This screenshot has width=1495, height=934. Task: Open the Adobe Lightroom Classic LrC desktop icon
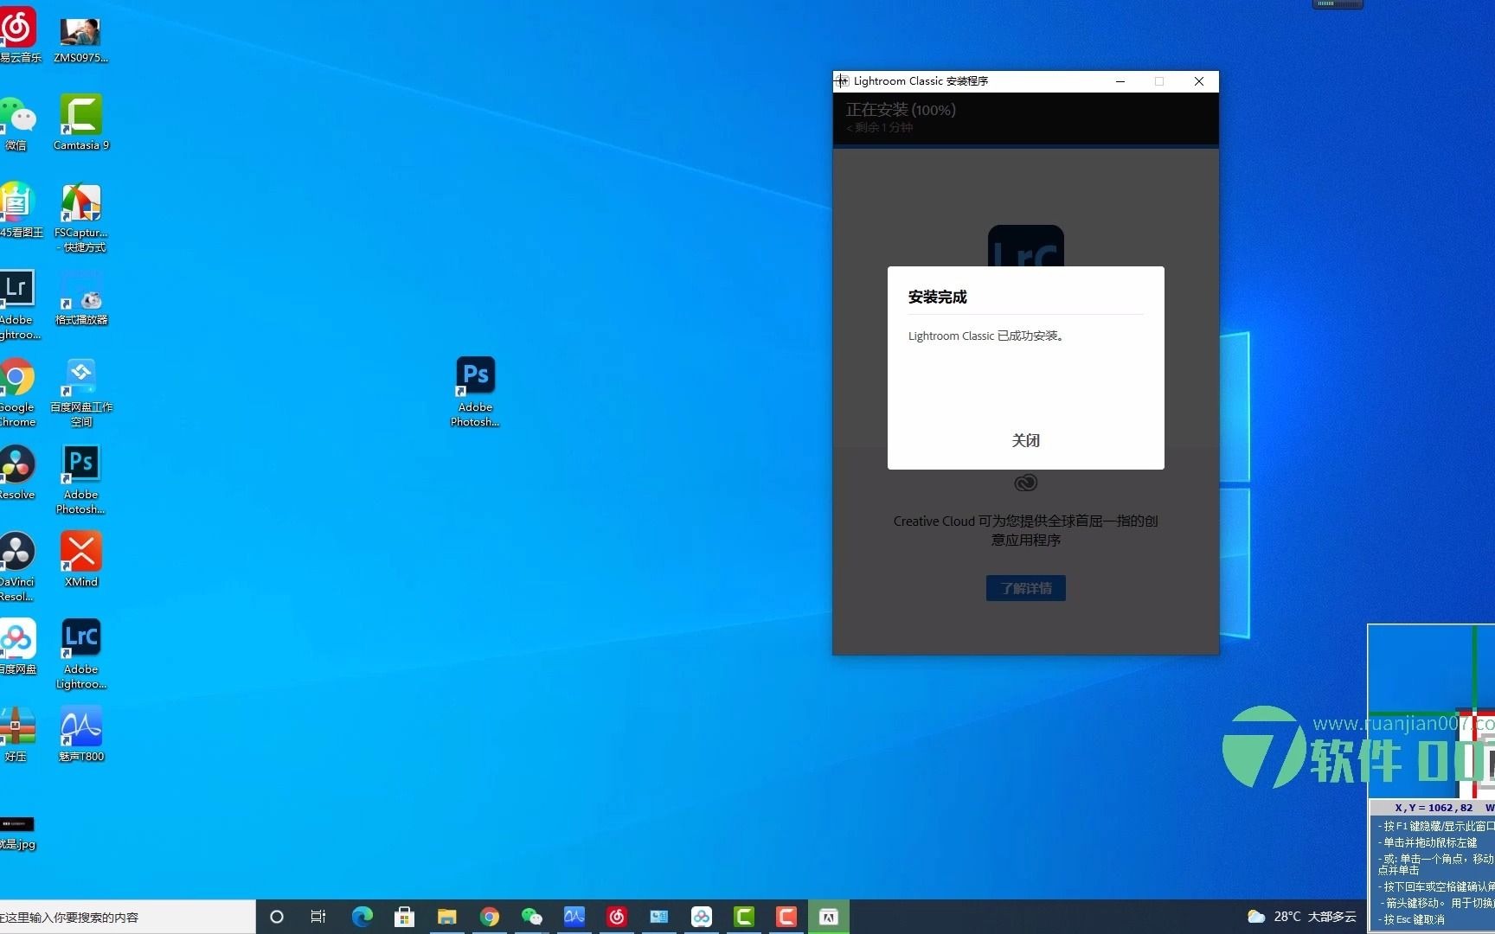[81, 655]
